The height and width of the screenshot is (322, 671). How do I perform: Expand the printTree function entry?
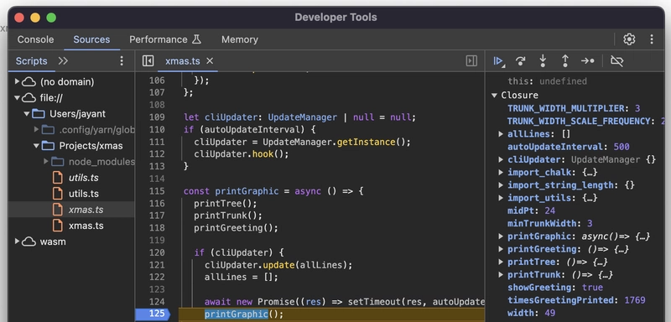(x=501, y=262)
